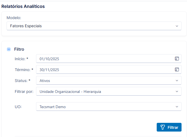Click the Relatórios Analíticos page title
Image resolution: width=187 pixels, height=137 pixels.
23,7
